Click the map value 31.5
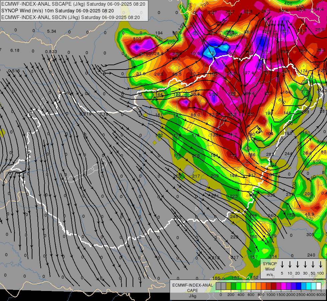 click(x=141, y=74)
